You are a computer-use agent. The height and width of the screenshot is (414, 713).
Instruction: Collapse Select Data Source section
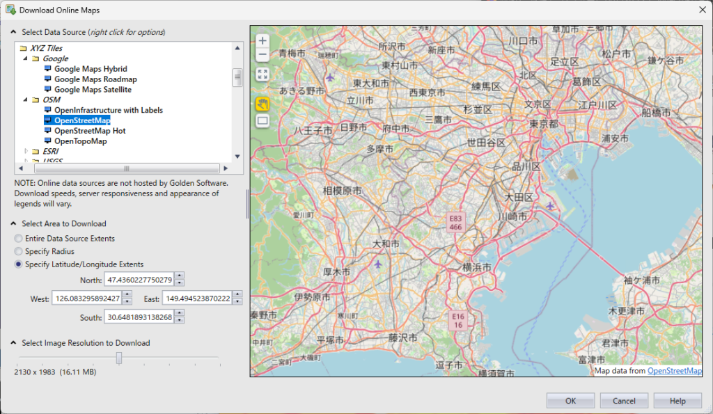point(13,32)
